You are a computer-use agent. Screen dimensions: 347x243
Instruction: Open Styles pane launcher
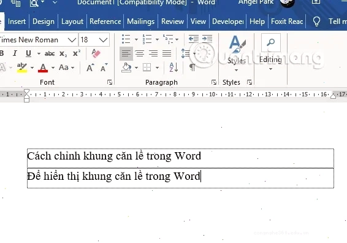pyautogui.click(x=250, y=83)
